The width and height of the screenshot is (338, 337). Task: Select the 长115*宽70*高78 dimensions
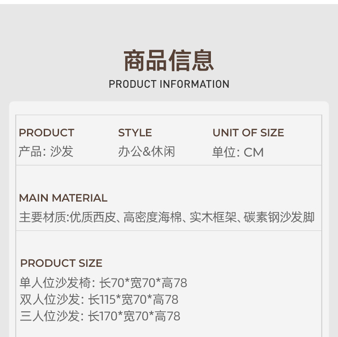133,299
